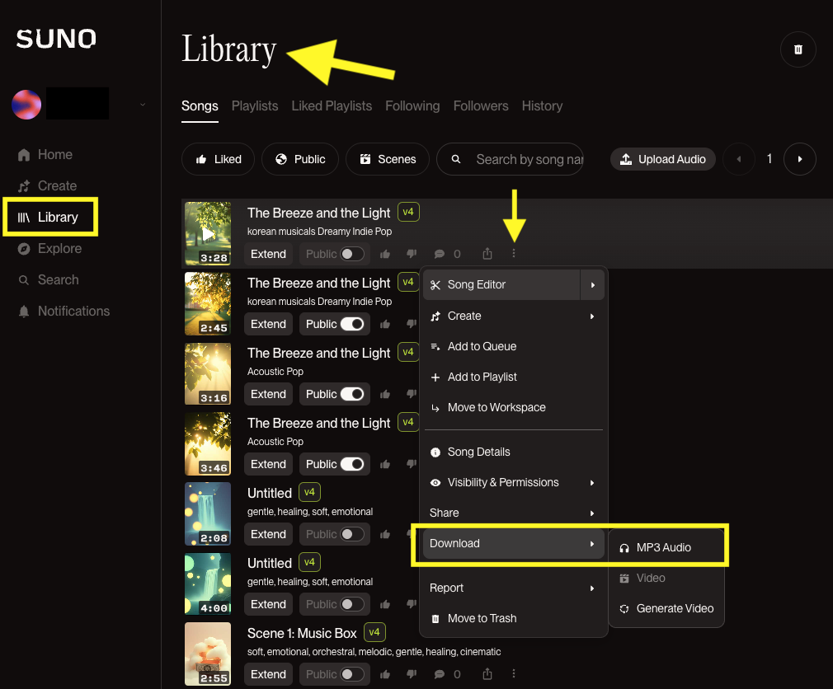Open Notifications in the sidebar
The width and height of the screenshot is (833, 689).
64,311
